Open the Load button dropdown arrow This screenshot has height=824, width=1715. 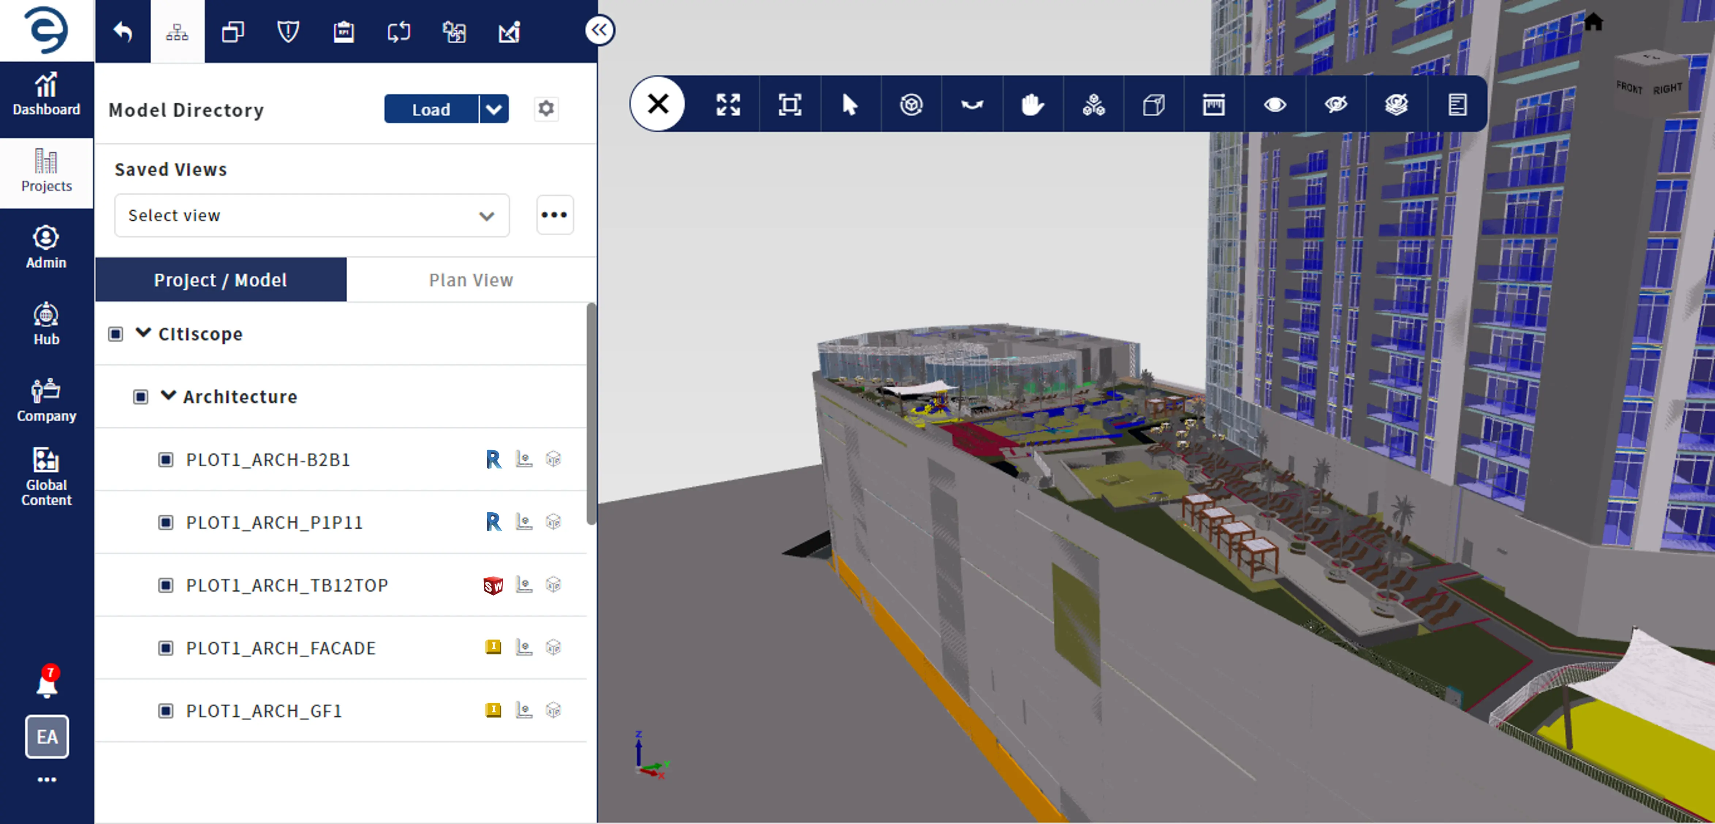pyautogui.click(x=494, y=109)
